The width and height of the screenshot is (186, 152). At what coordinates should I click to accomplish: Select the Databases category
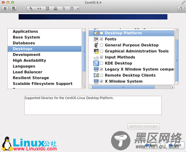[45, 43]
